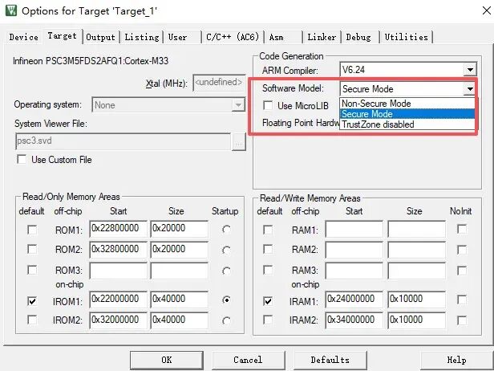Viewport: 494px width, 371px height.
Task: Click the Cancel button
Action: pyautogui.click(x=248, y=360)
